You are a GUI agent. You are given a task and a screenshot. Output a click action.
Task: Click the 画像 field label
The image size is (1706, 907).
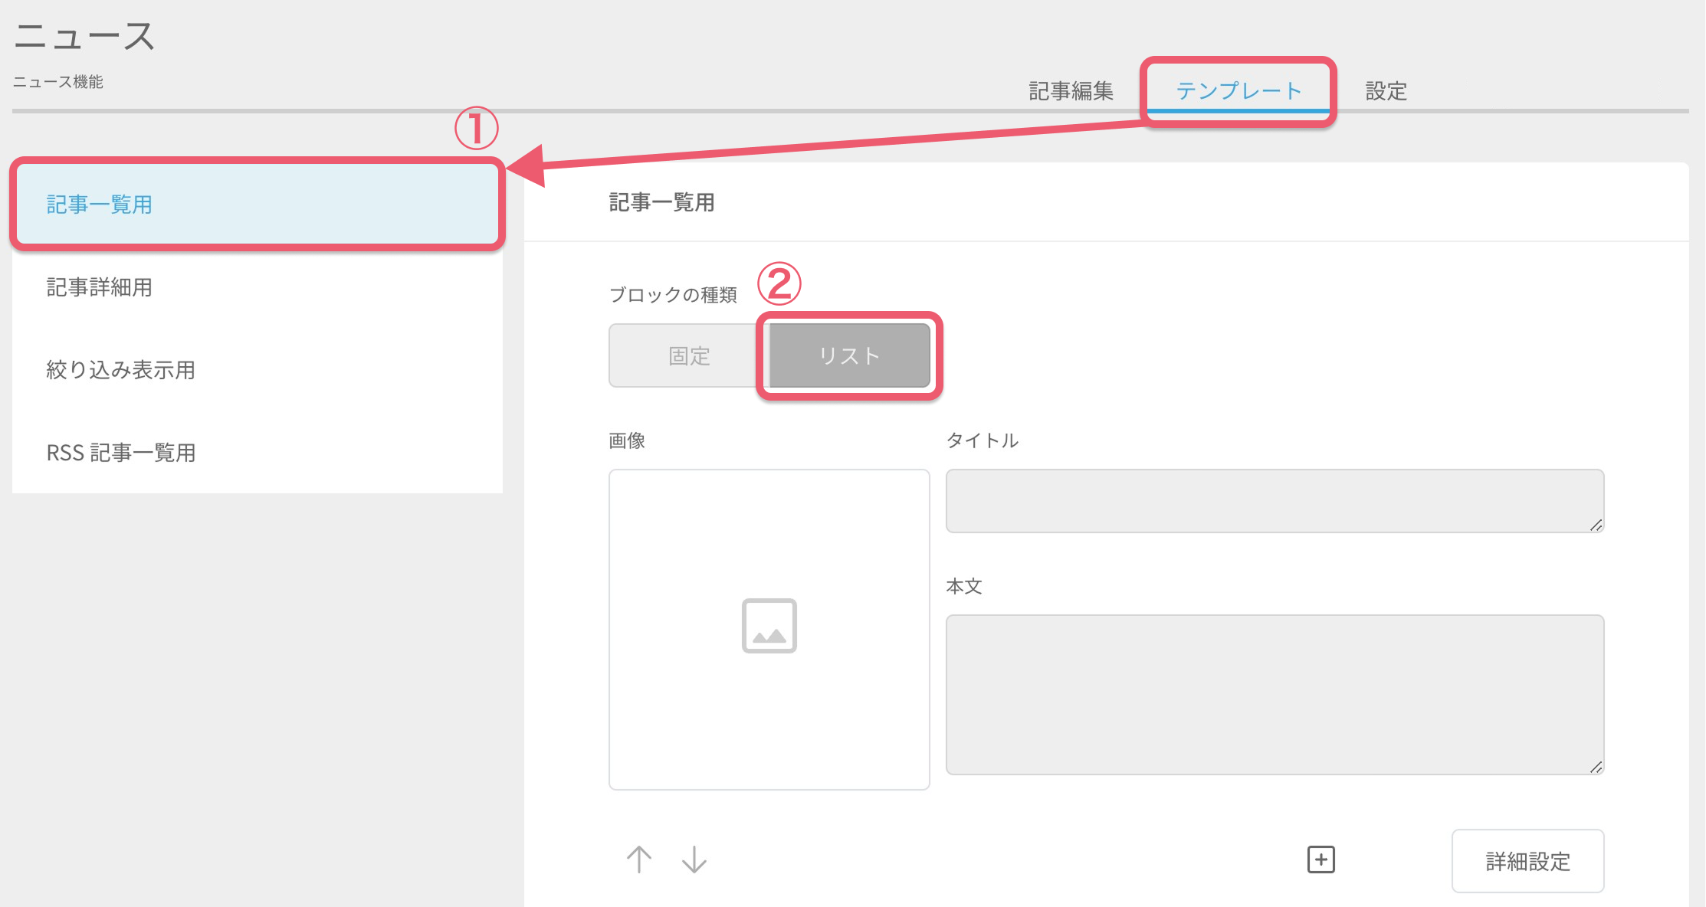pyautogui.click(x=627, y=440)
